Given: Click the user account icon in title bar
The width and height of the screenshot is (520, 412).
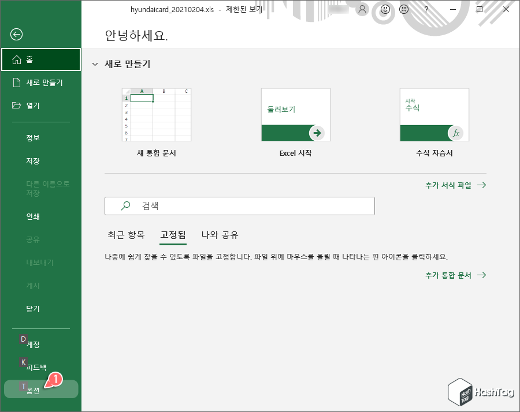Looking at the screenshot, I should [x=361, y=10].
